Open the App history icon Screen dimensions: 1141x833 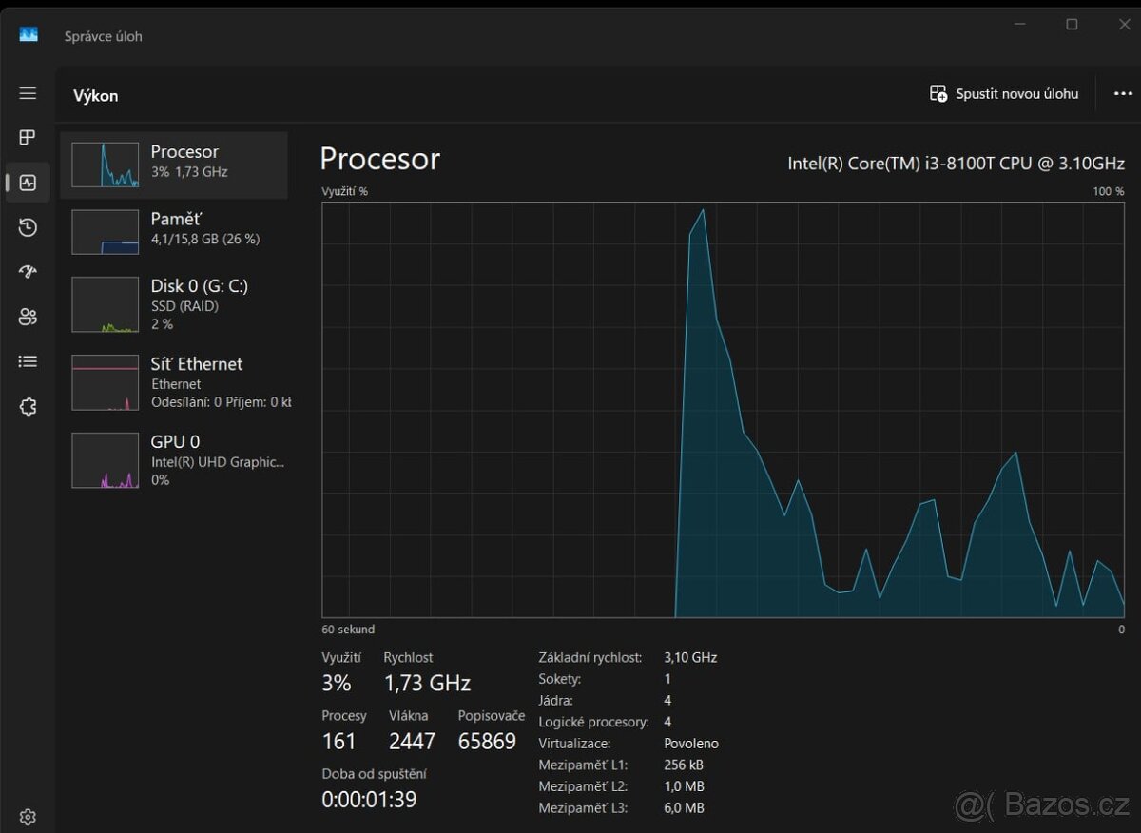(x=28, y=227)
